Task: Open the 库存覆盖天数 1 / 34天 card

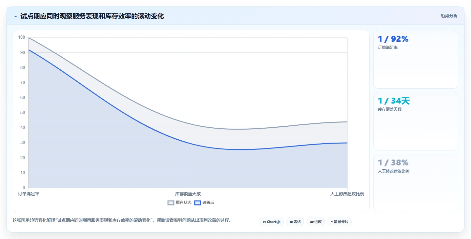Action: click(x=416, y=121)
